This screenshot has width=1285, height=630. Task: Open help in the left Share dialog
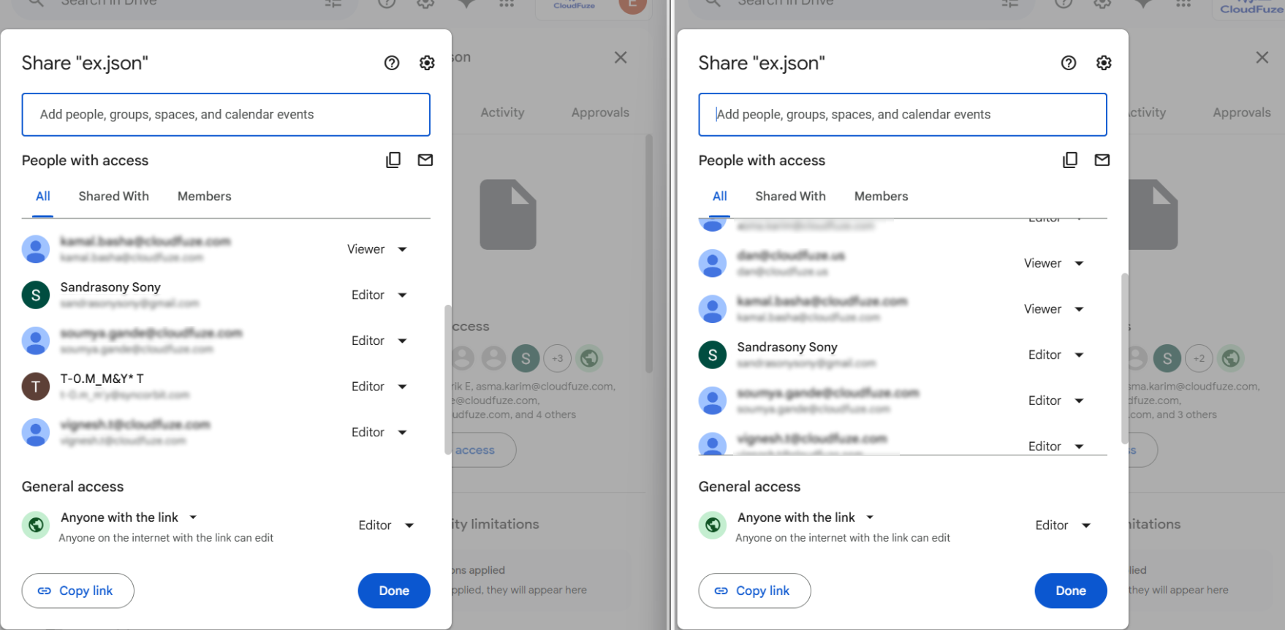pos(392,63)
